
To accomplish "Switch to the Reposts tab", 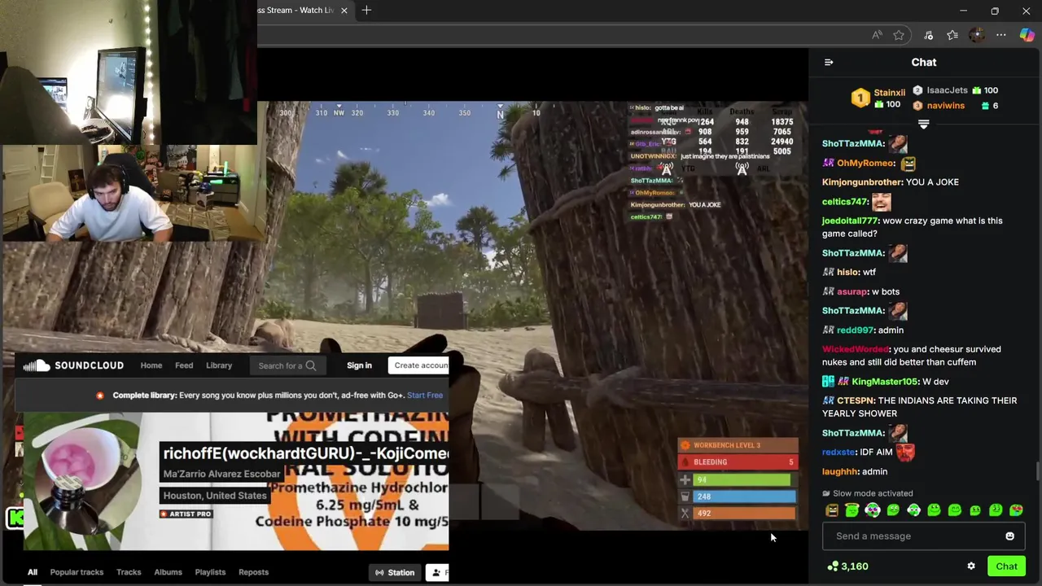I will (x=253, y=572).
